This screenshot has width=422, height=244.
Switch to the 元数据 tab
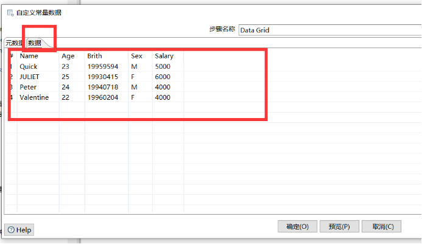pos(15,43)
